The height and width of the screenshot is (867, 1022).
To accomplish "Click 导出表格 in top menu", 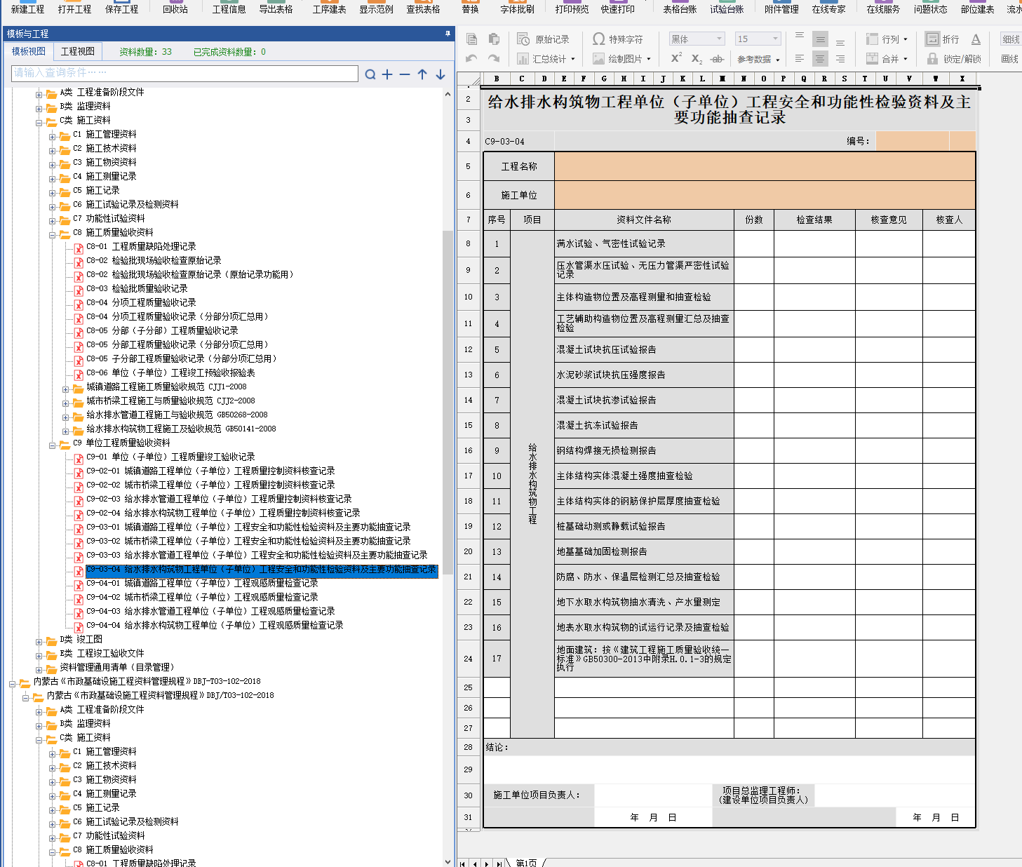I will [276, 9].
